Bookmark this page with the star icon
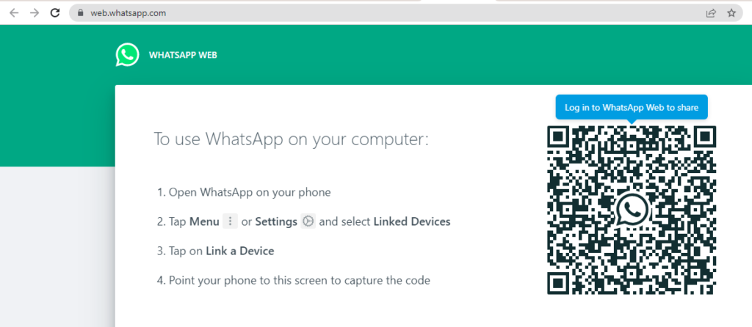 pos(731,13)
